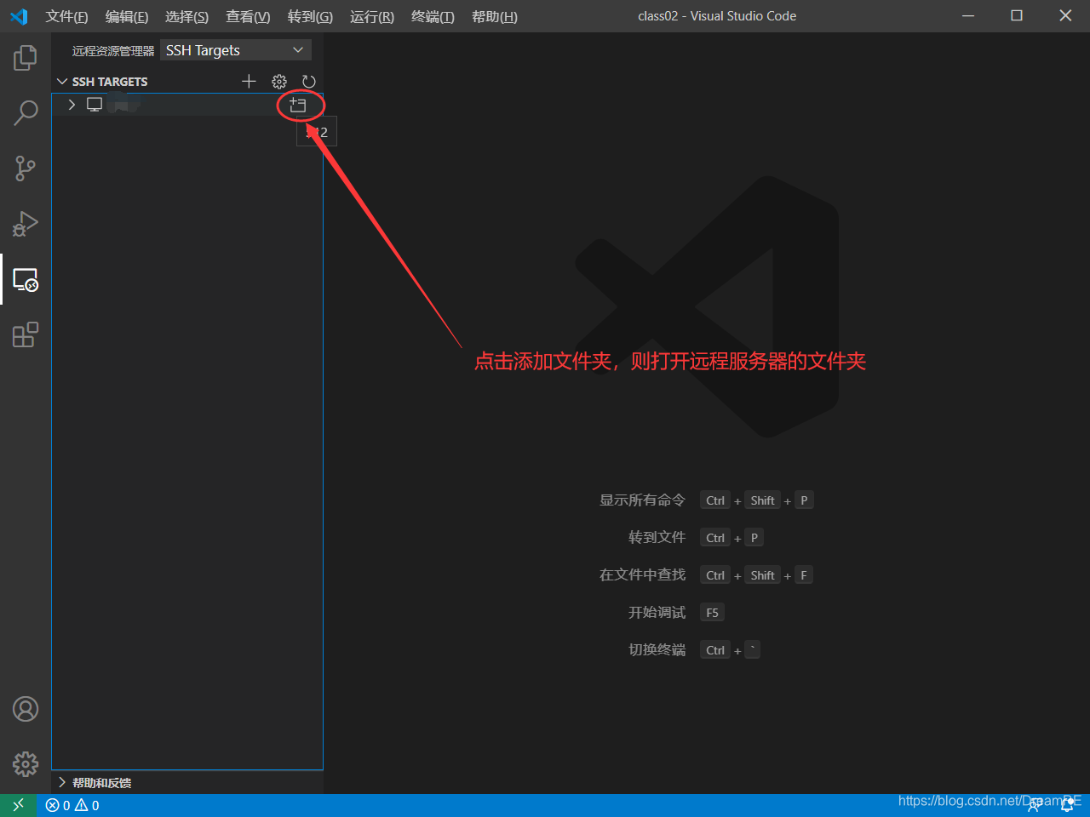The width and height of the screenshot is (1090, 817).
Task: Open SSH config with gear icon
Action: (x=279, y=82)
